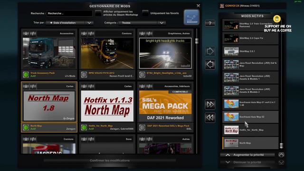This screenshot has width=304, height=171.
Task: Favorite the North Map mod star
Action: click(x=26, y=86)
